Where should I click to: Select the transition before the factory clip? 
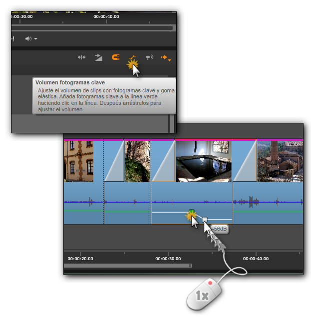(245, 161)
